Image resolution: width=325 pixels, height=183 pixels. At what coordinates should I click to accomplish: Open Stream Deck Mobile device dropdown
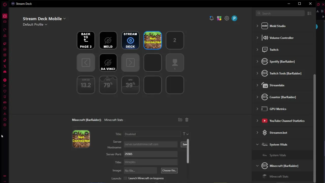click(44, 19)
